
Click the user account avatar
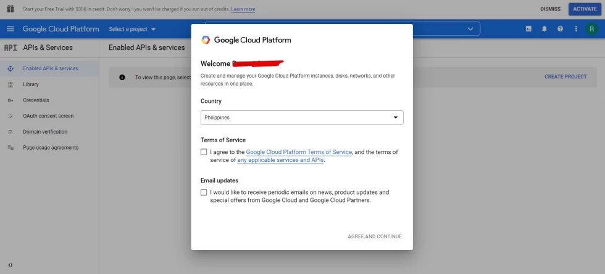[x=592, y=29]
